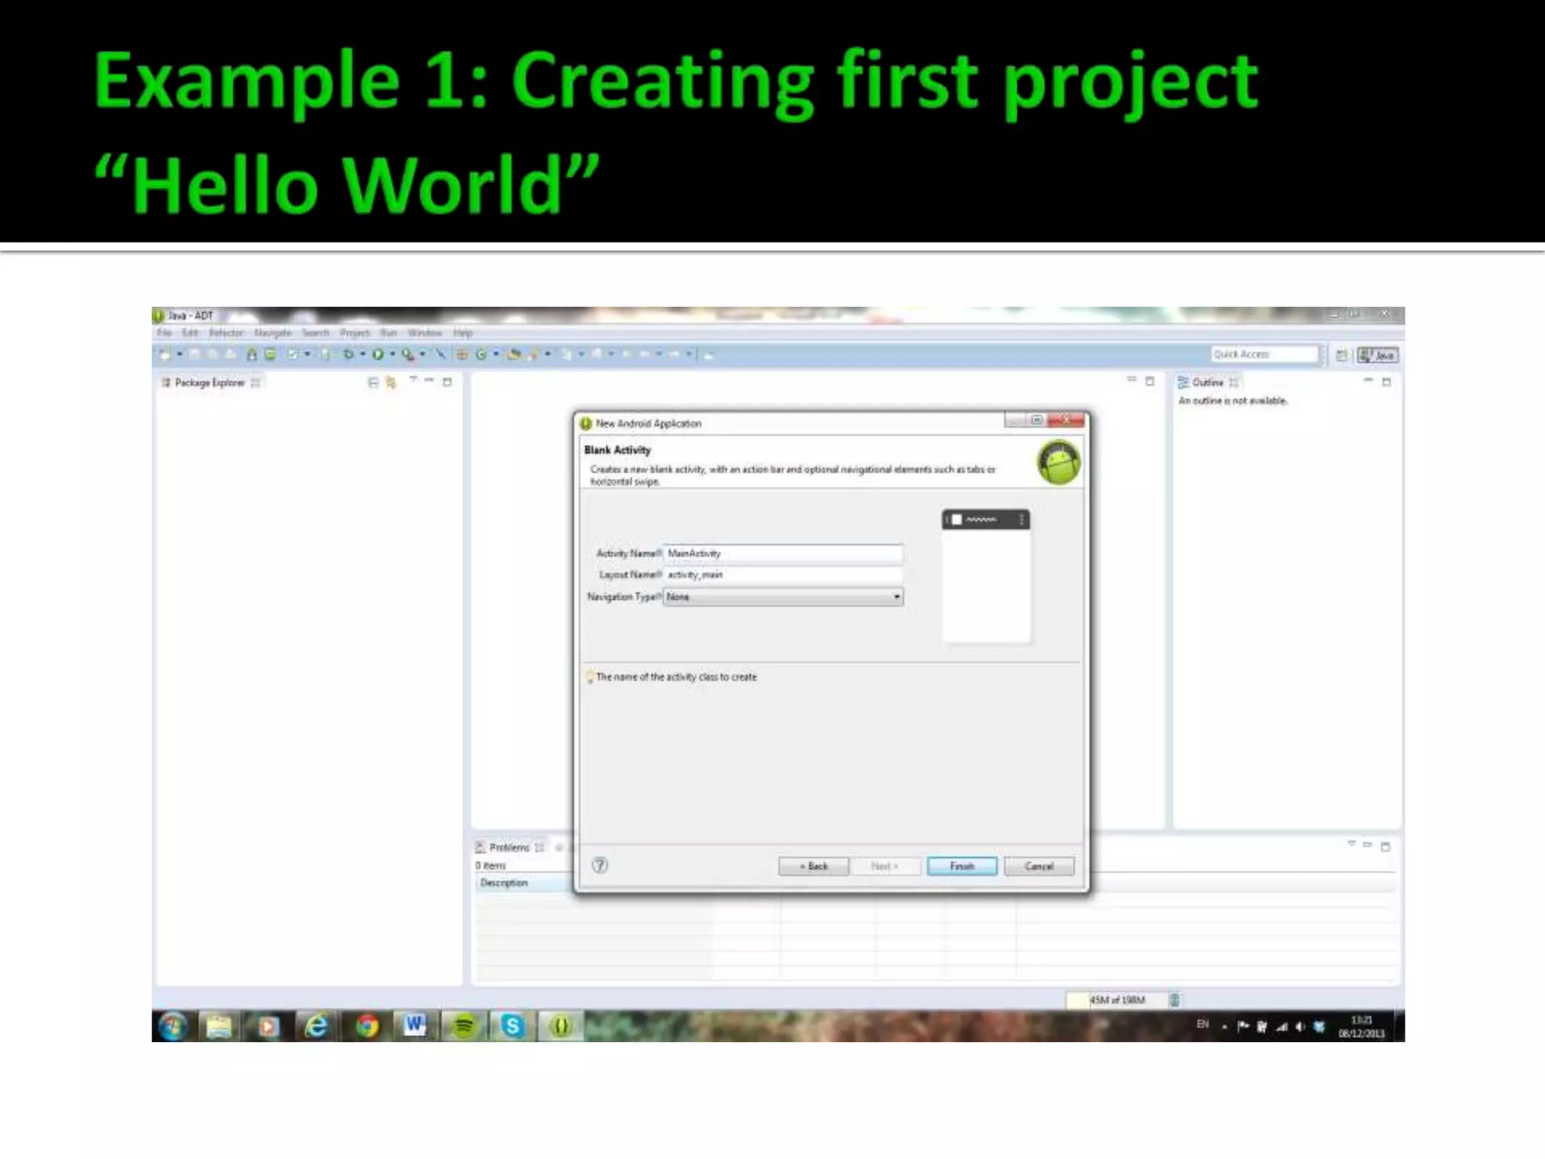Toggle Link with Editor in Package Explorer
1545x1159 pixels.
391,383
